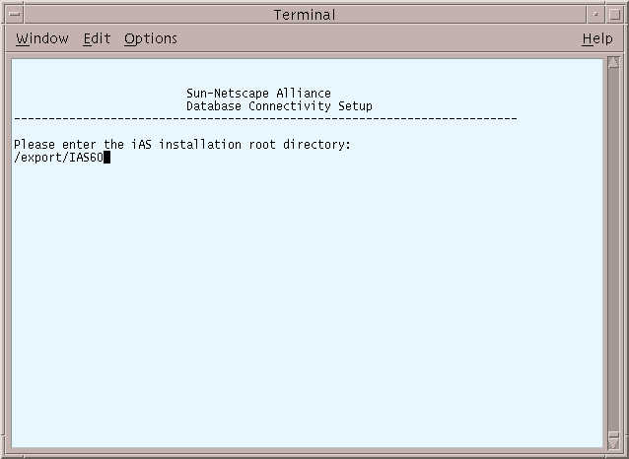The height and width of the screenshot is (459, 629).
Task: Click the minimize button in the title bar
Action: pos(595,15)
